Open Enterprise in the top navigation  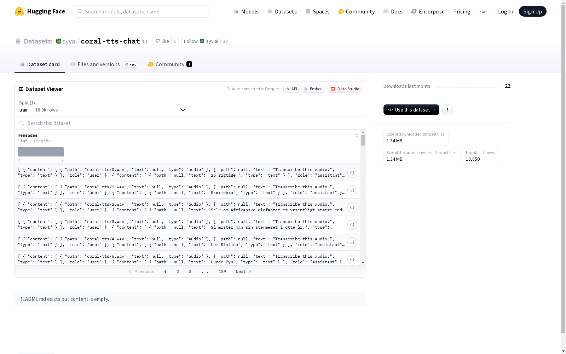click(x=428, y=11)
